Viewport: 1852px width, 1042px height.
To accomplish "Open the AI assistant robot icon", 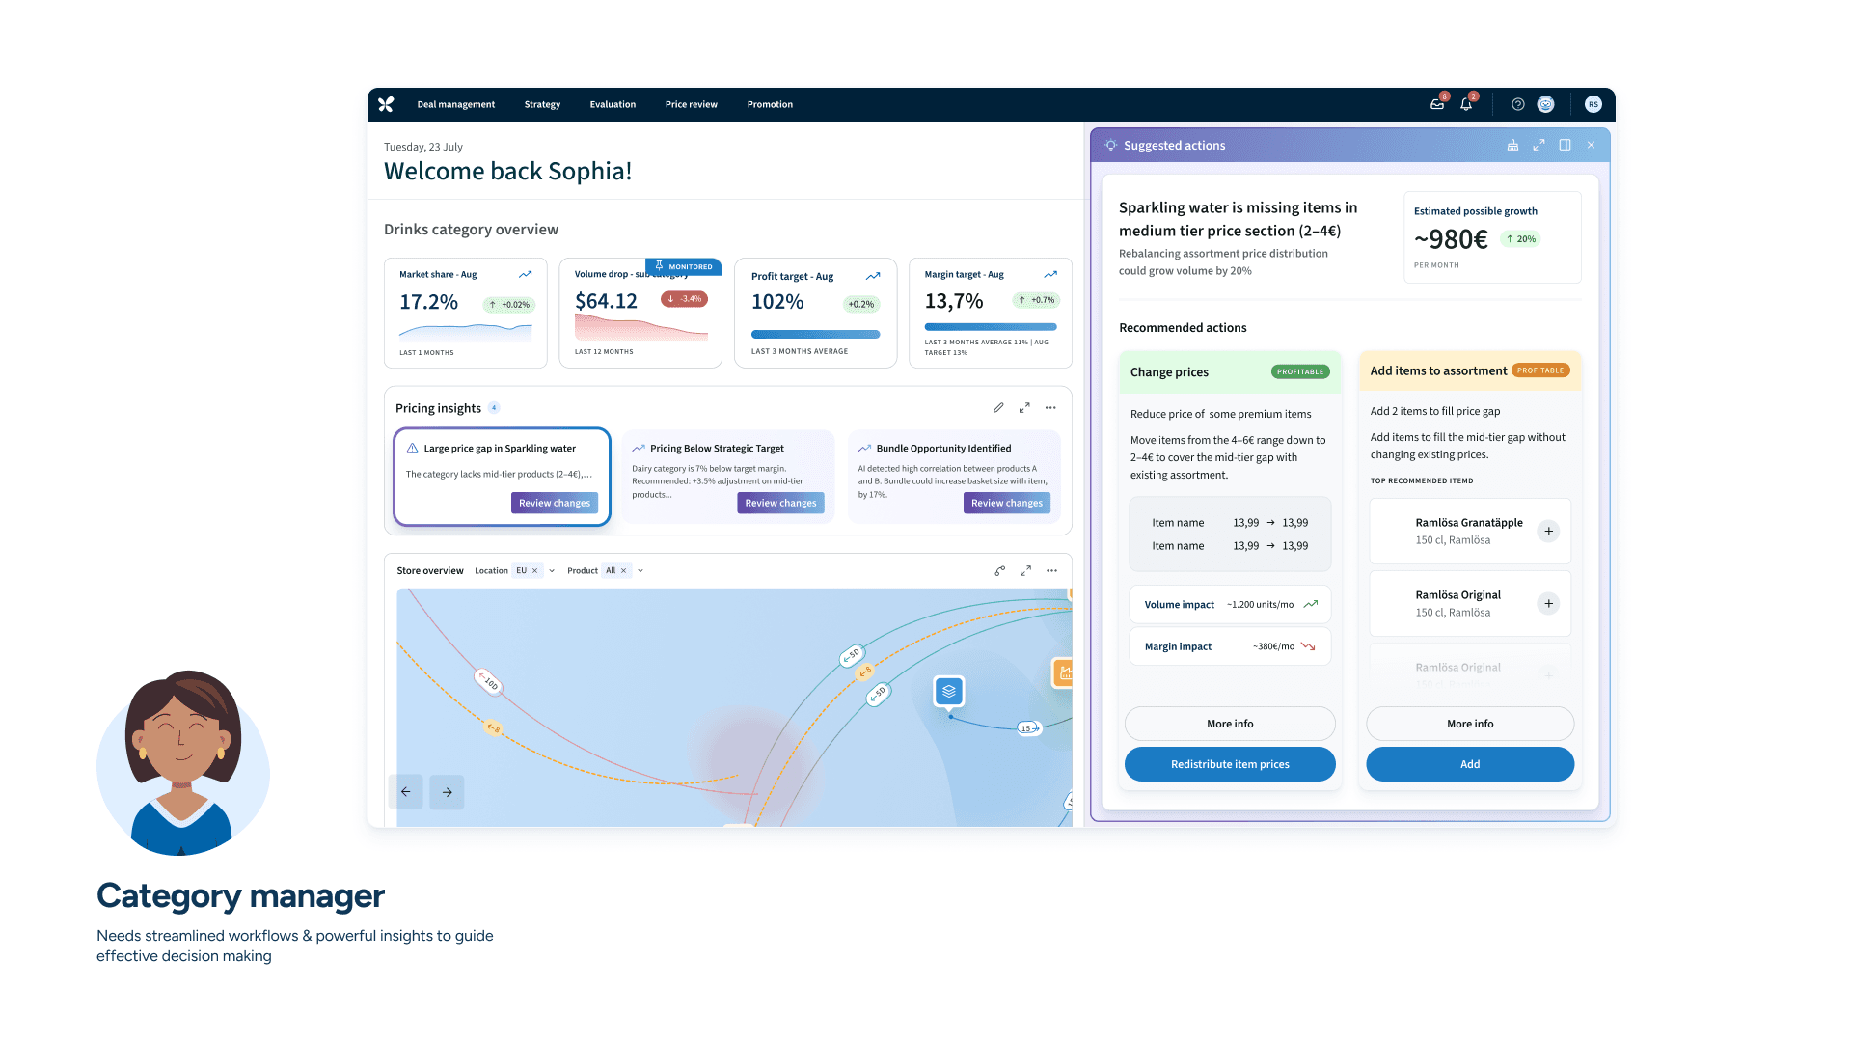I will click(x=1546, y=104).
